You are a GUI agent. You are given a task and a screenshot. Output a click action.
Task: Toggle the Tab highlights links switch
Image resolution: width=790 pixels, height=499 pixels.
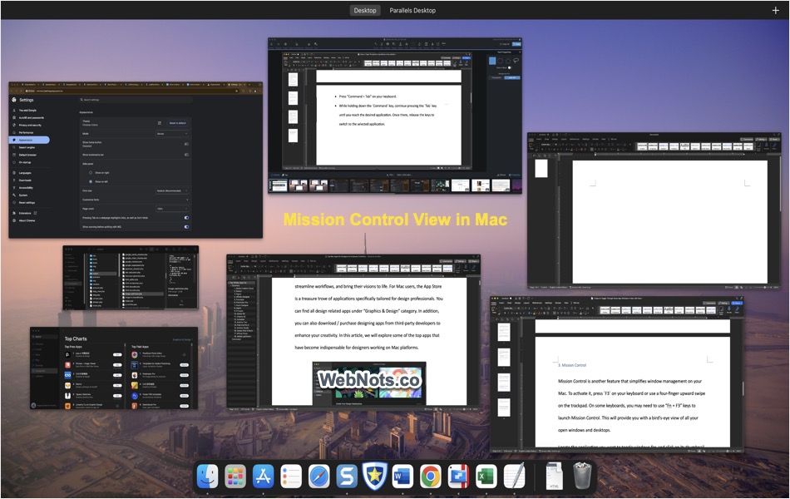[x=186, y=218]
